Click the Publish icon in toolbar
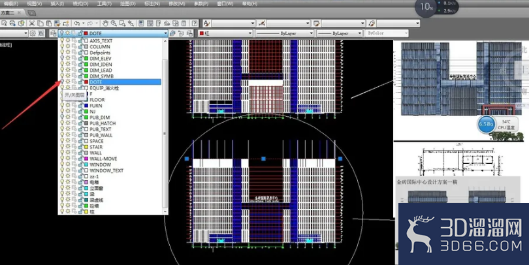Viewport: 529px width, 265px height. tap(22, 23)
